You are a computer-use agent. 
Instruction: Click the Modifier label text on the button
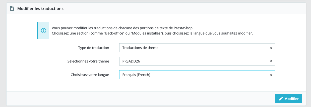(291, 99)
